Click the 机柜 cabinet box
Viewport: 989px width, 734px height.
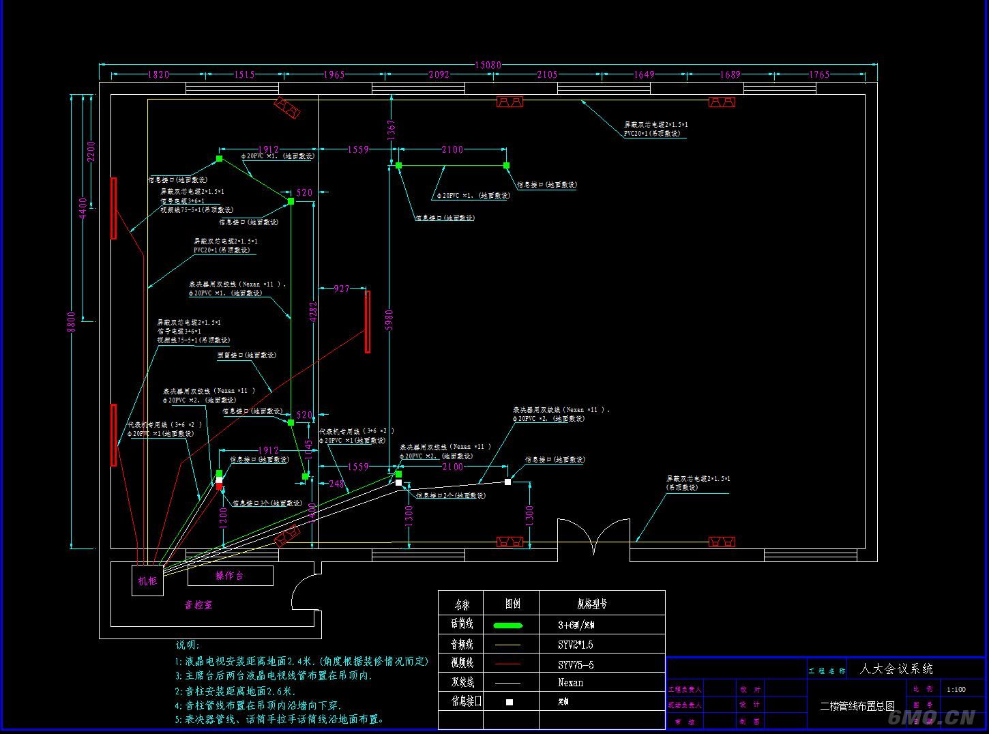[x=147, y=581]
